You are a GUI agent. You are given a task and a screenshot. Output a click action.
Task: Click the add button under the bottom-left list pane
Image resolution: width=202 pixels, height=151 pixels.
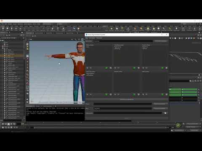[88, 95]
